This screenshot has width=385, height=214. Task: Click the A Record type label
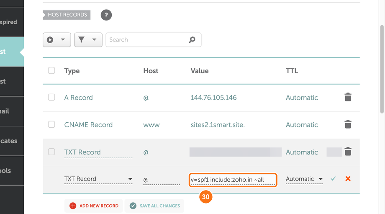coord(79,98)
